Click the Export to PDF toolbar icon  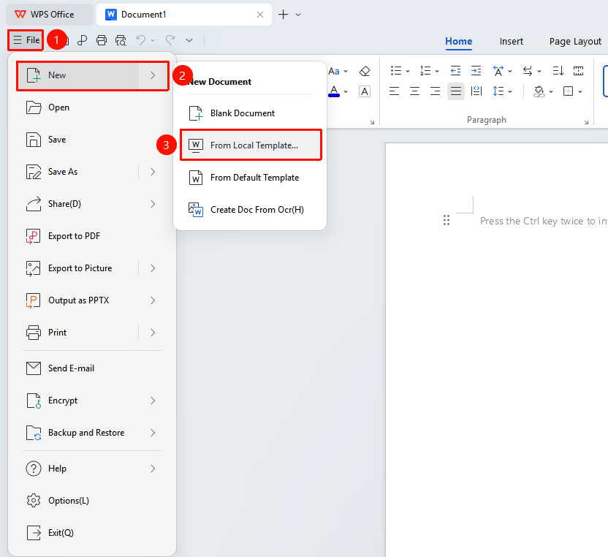(82, 40)
